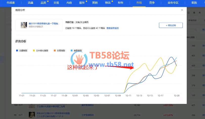Click the product thumbnail in the dialog
Screen dimensions: 205x119
(25, 25)
